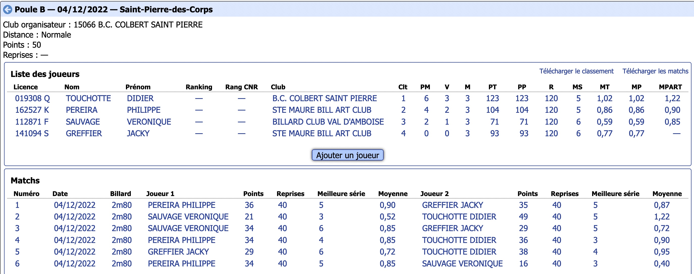Click Télécharger les matchs link
Screen dimensions: 694x274
(x=655, y=71)
